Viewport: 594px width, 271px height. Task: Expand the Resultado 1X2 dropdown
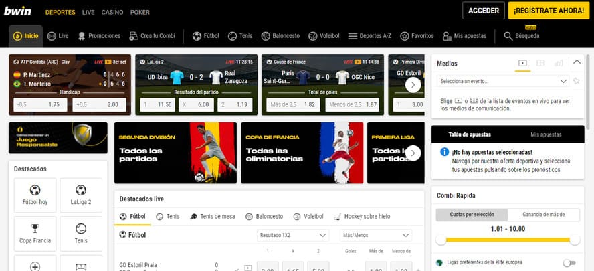coord(292,235)
